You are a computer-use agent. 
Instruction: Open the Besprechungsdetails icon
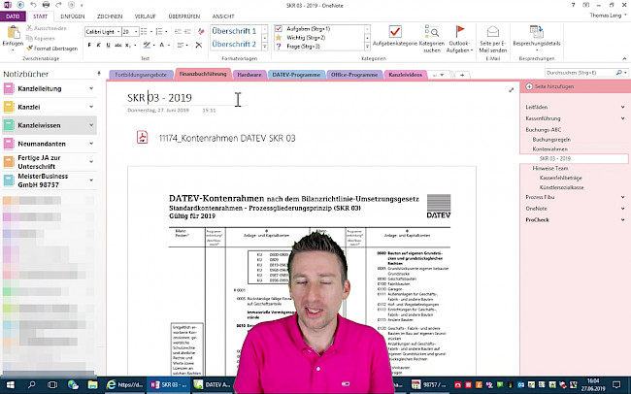click(x=536, y=32)
